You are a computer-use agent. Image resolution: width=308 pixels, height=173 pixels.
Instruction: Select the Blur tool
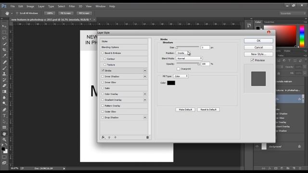click(4, 97)
